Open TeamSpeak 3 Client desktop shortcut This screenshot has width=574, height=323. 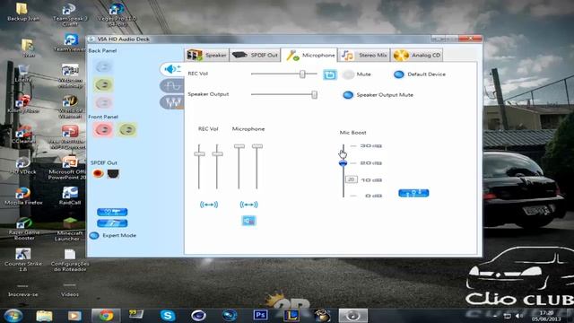pyautogui.click(x=70, y=14)
